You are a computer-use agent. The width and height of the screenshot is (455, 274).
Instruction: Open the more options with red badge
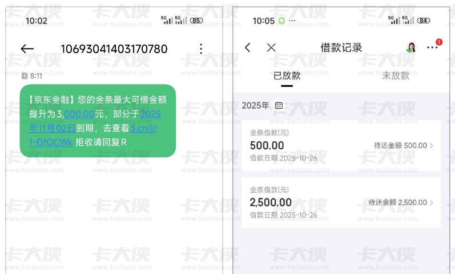coord(432,47)
